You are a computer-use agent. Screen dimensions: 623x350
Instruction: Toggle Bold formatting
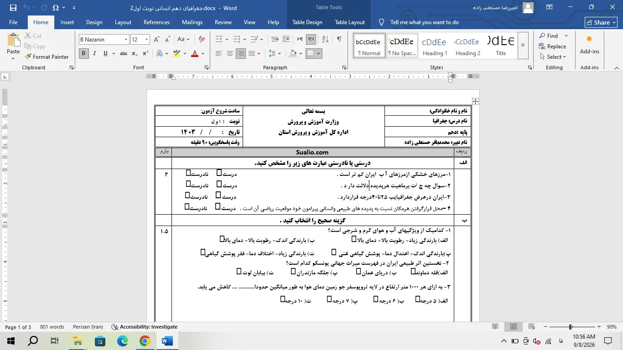[x=83, y=53]
